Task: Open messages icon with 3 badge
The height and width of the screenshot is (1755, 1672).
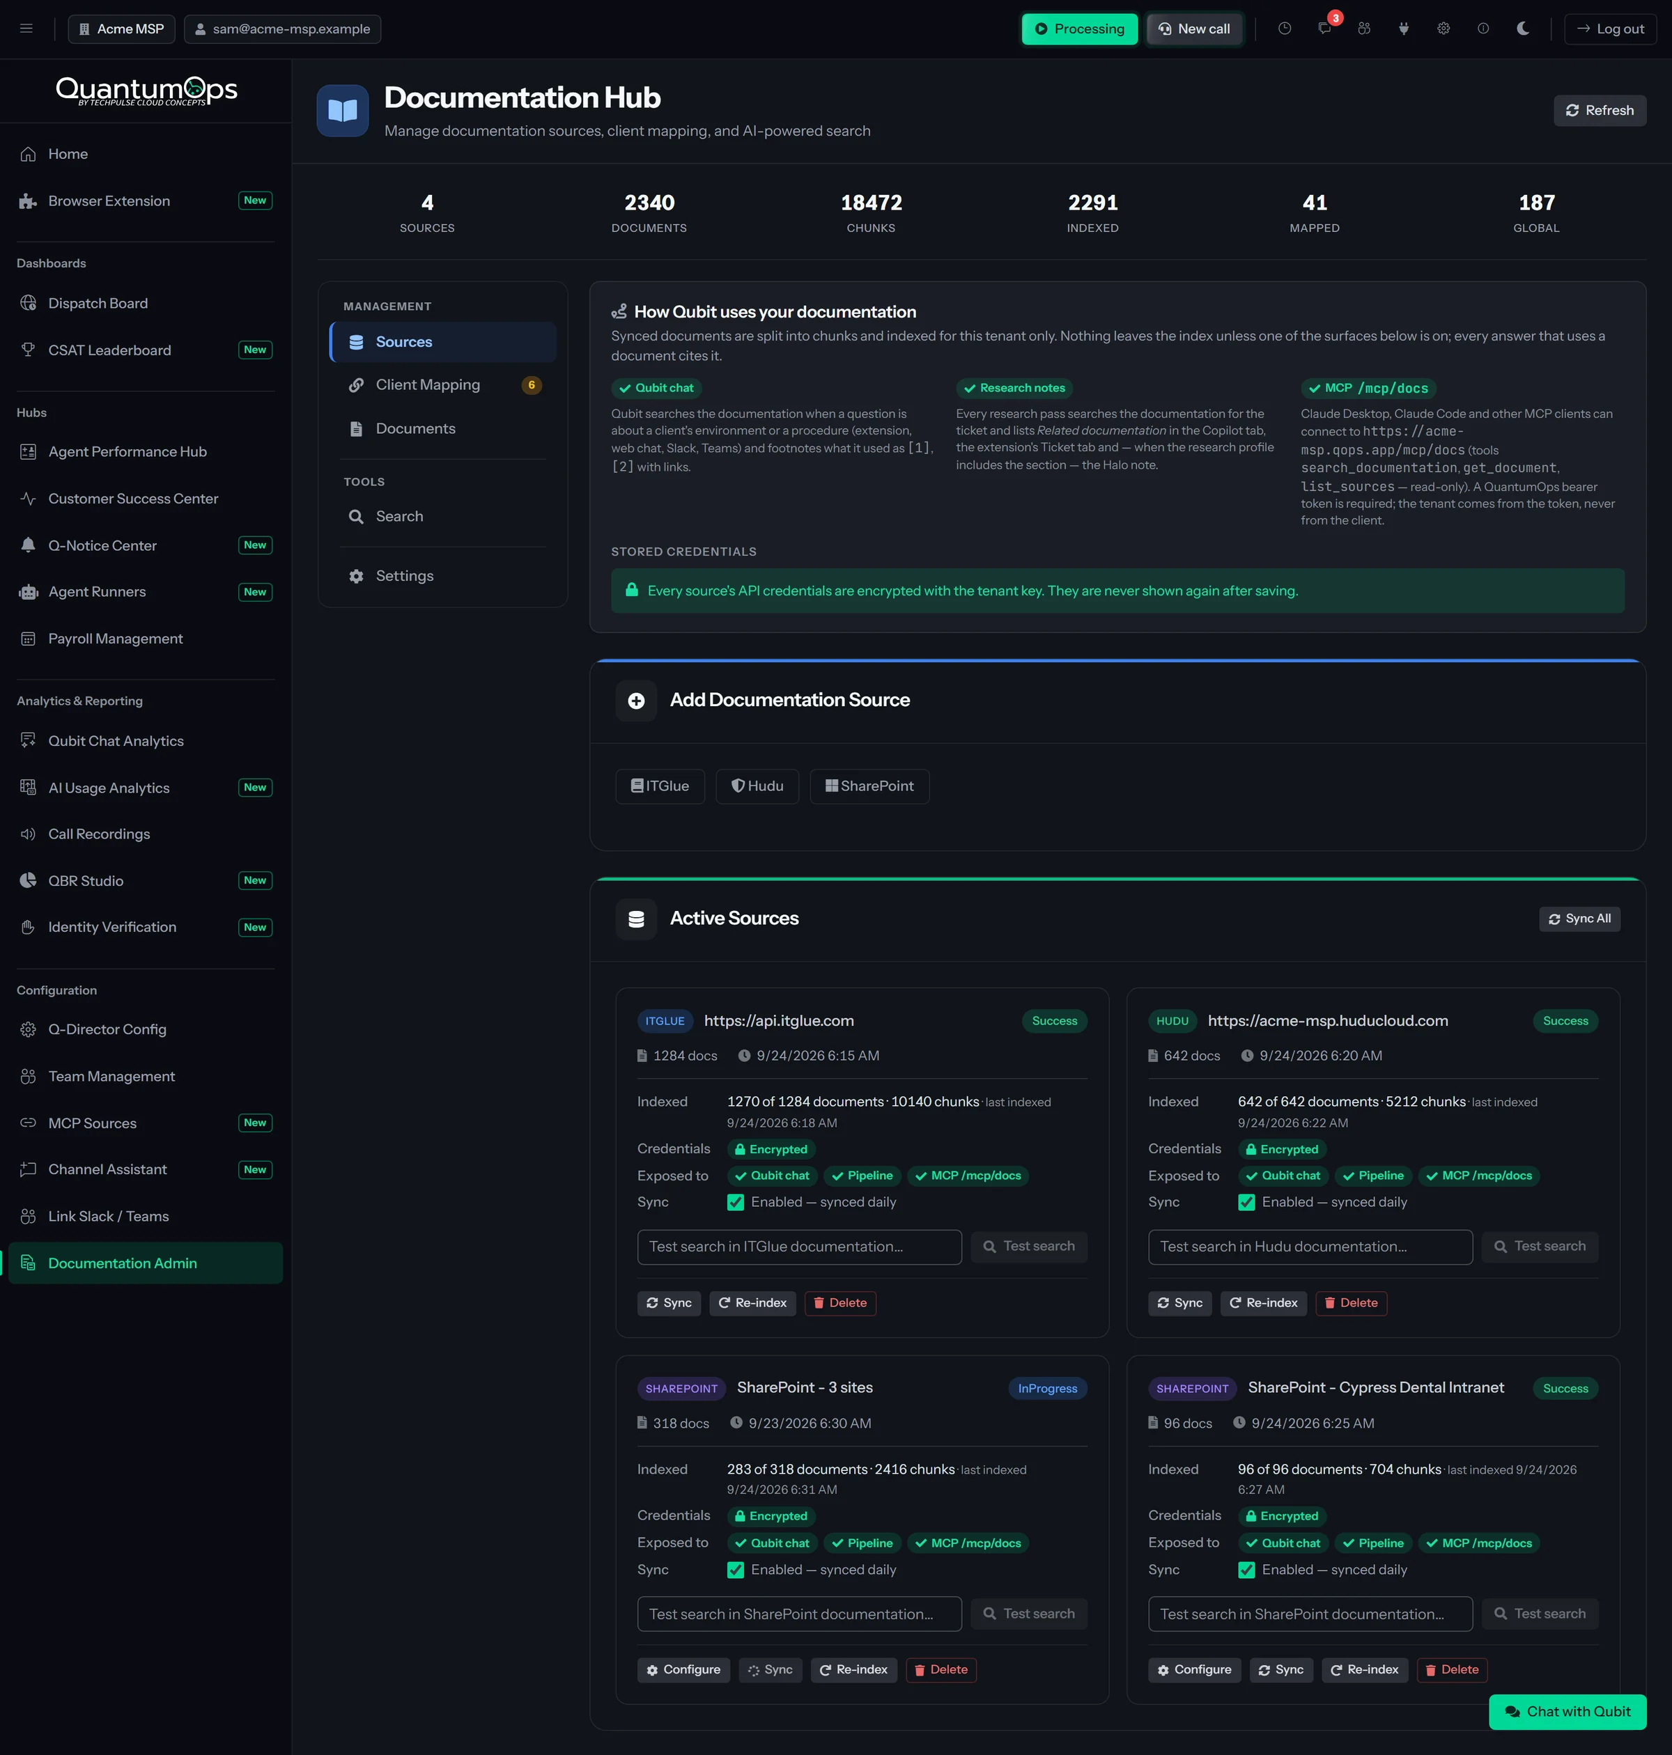Action: [x=1325, y=29]
